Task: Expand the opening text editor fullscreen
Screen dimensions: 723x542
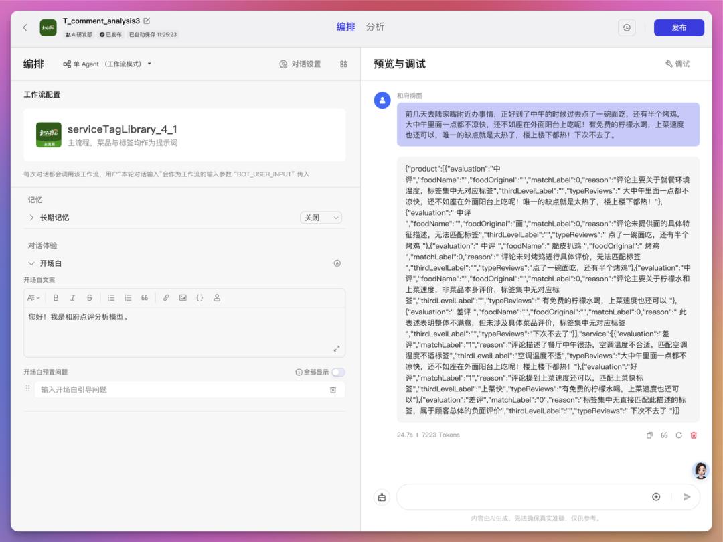Action: point(337,349)
